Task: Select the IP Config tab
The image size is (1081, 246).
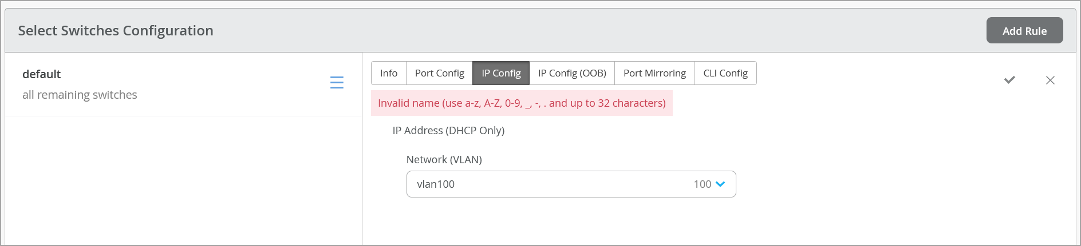Action: [501, 73]
